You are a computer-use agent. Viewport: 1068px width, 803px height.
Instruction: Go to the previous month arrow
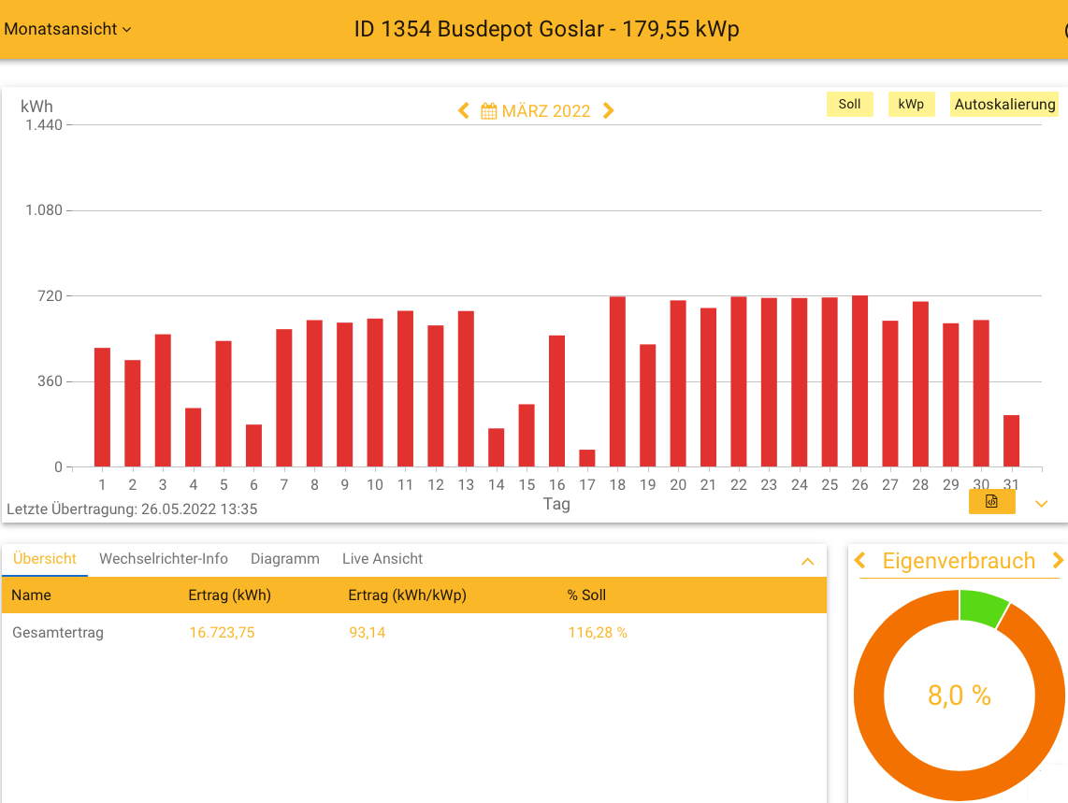tap(463, 111)
